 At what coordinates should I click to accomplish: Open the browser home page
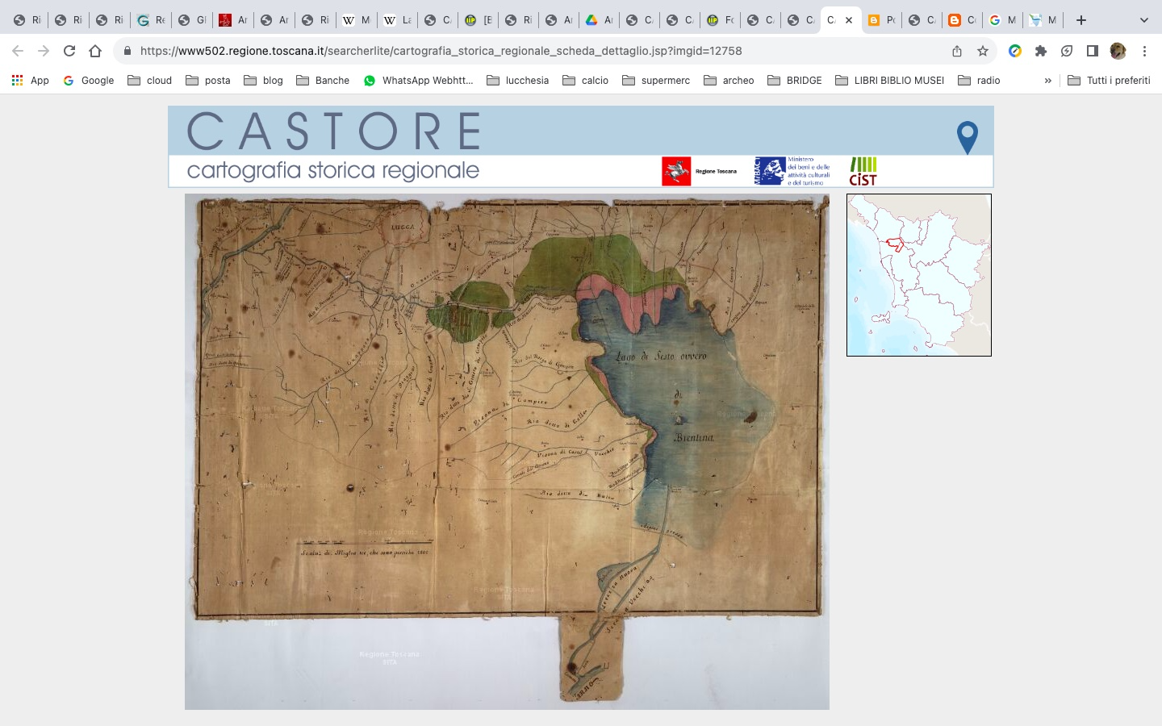click(x=95, y=51)
